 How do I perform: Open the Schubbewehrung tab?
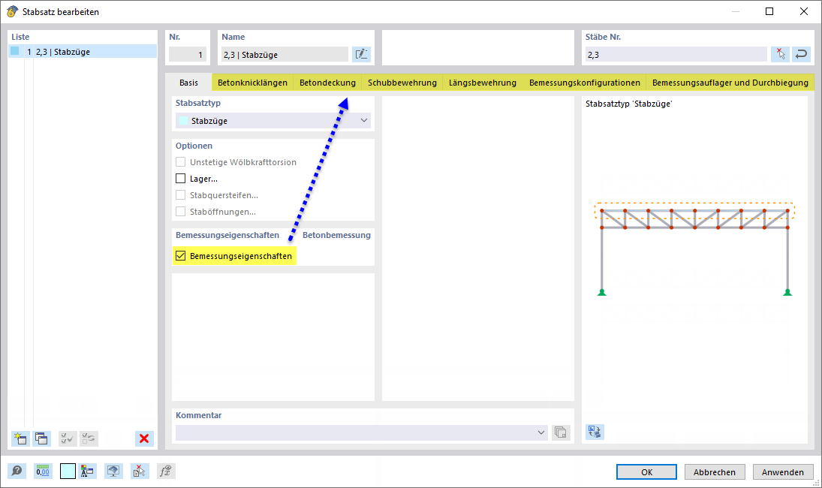402,83
